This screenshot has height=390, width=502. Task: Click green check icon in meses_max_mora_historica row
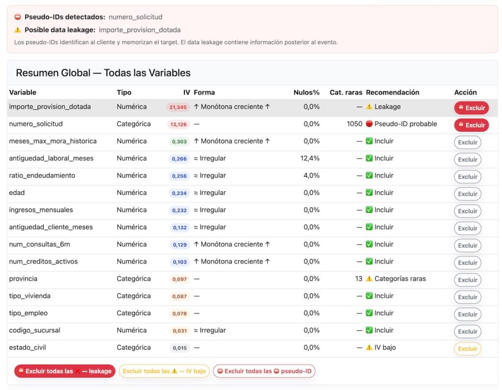369,141
